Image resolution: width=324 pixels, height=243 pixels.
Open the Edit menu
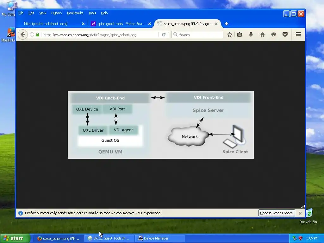[31, 13]
